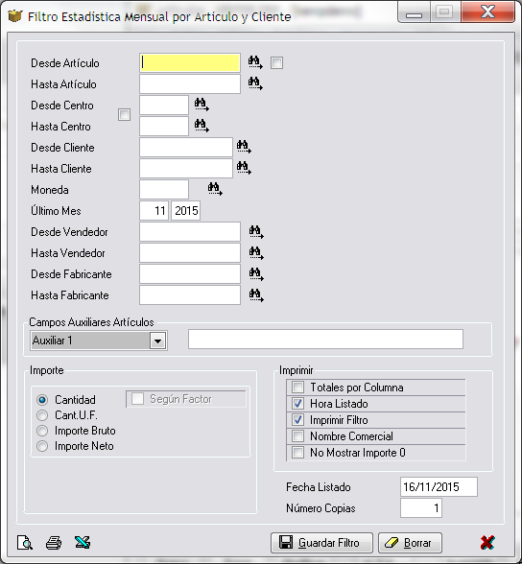The height and width of the screenshot is (564, 522).
Task: Click the printer icon to print
Action: pos(54,543)
